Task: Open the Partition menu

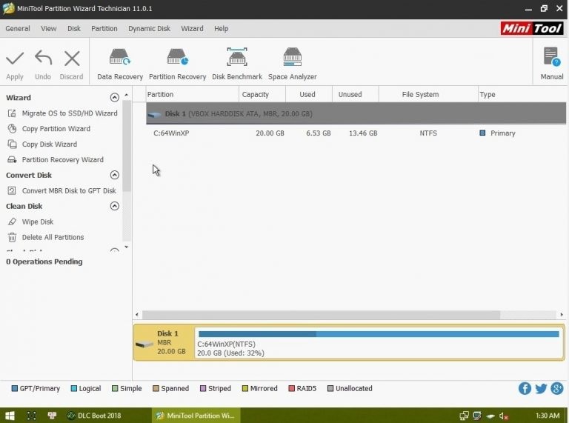Action: coord(104,29)
